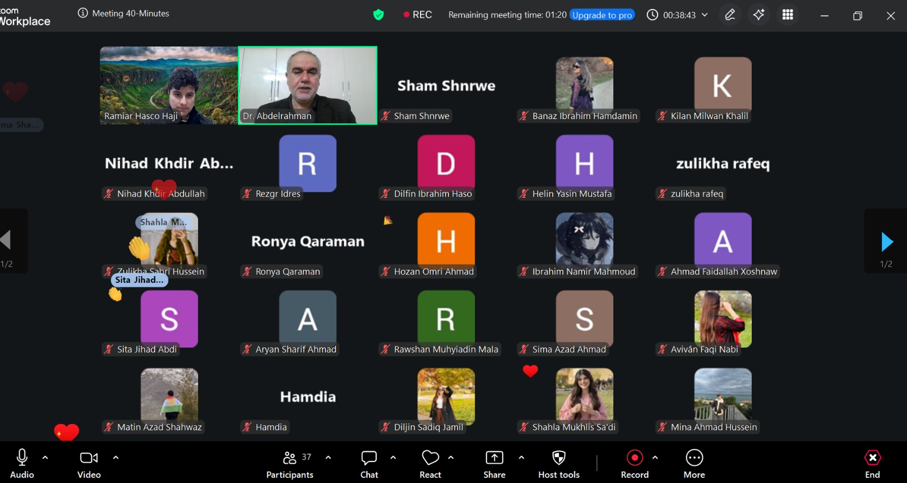Expand audio options arrow next to Audio

45,457
